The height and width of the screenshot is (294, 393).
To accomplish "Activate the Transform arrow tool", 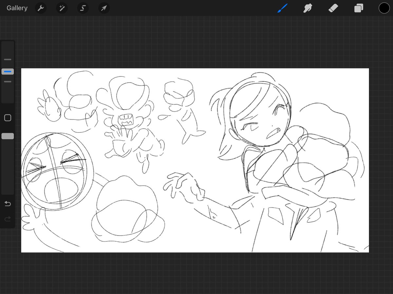I will coord(104,8).
